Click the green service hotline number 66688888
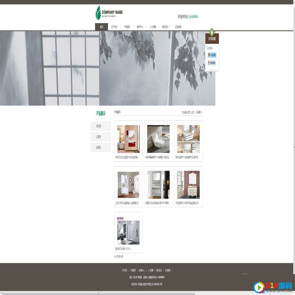 (x=193, y=17)
